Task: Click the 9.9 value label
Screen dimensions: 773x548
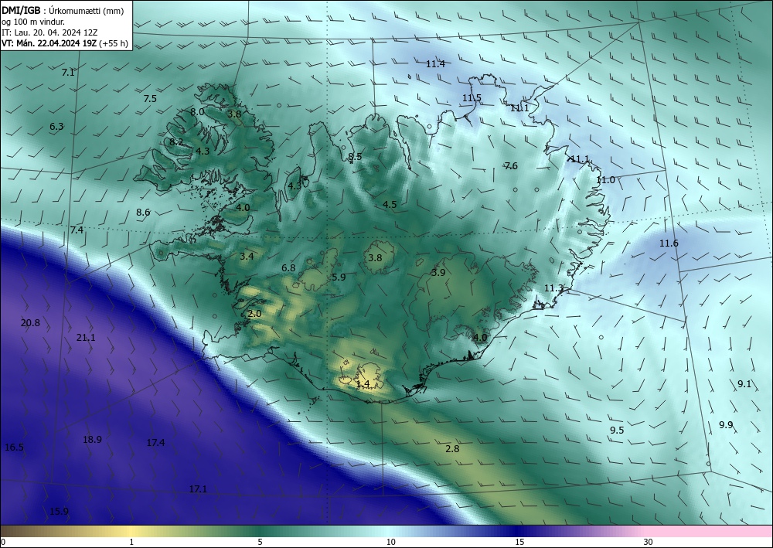Action: tap(726, 425)
